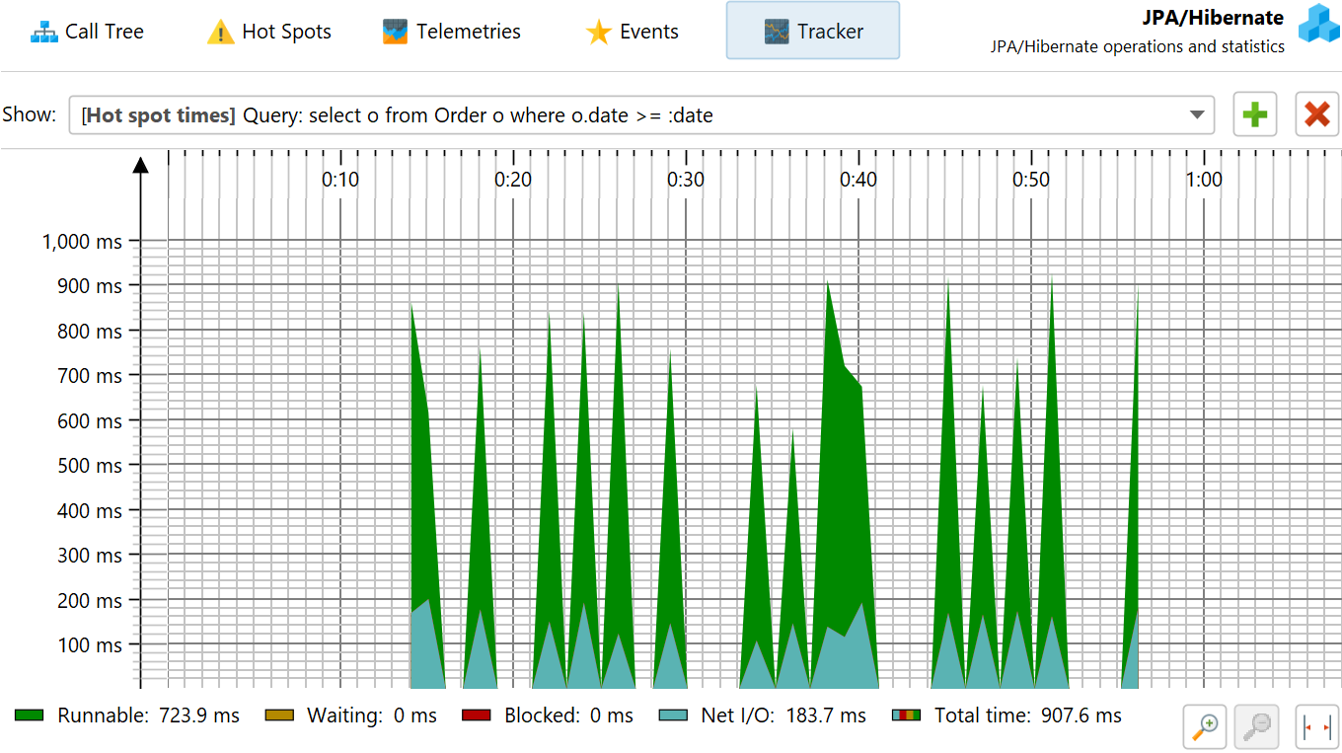Click the Tracker graph icon
Image resolution: width=1342 pixels, height=753 pixels.
pos(777,32)
